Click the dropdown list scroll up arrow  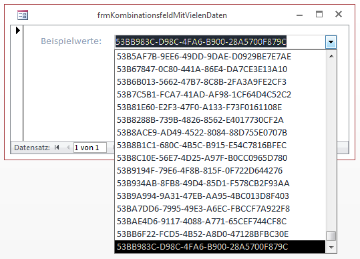(x=331, y=57)
